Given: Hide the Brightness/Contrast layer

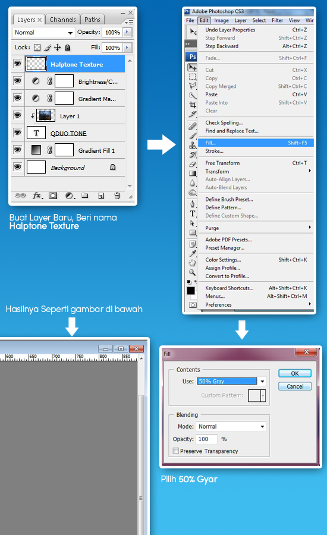Looking at the screenshot, I should [x=17, y=81].
